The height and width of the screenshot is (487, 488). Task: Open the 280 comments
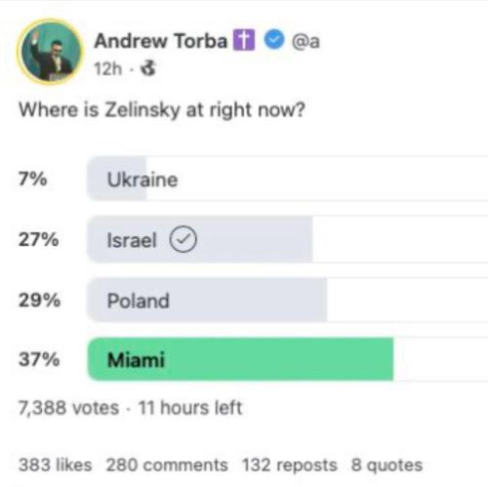tap(167, 465)
